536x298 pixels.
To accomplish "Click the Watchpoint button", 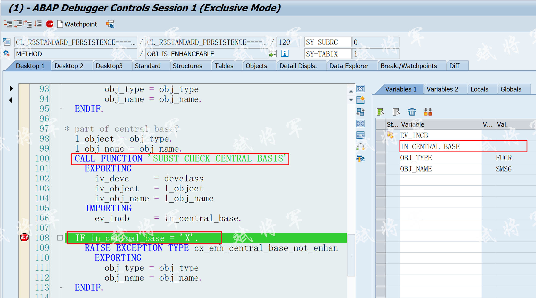I will click(77, 24).
